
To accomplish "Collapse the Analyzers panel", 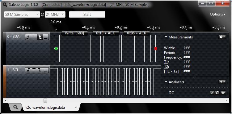I will point(166,82).
